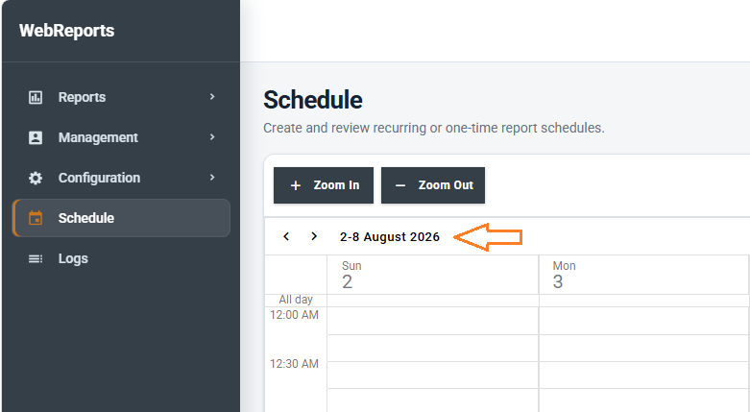Expand the Reports submenu arrow
750x412 pixels.
[212, 97]
